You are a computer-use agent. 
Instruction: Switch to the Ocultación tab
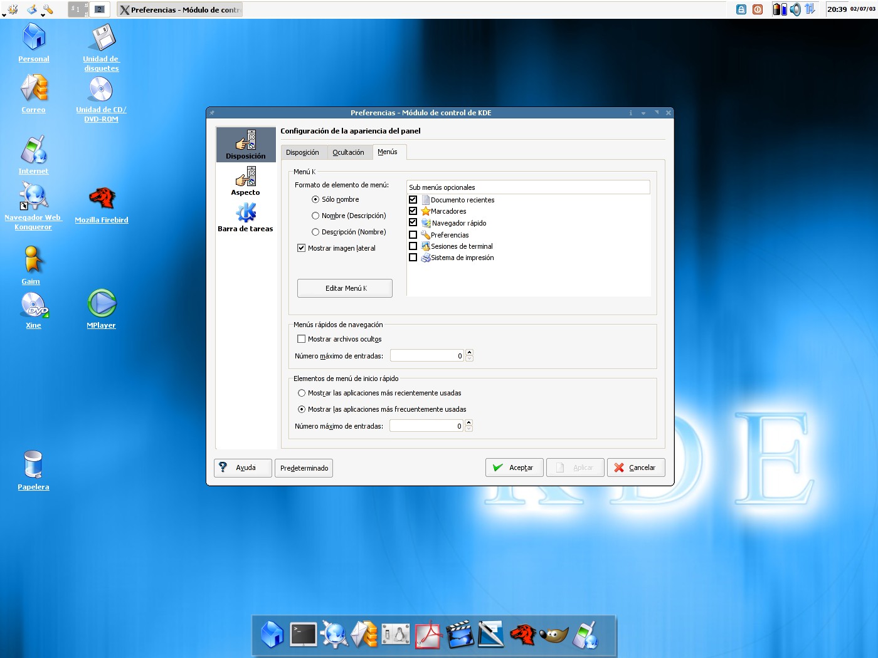(348, 152)
